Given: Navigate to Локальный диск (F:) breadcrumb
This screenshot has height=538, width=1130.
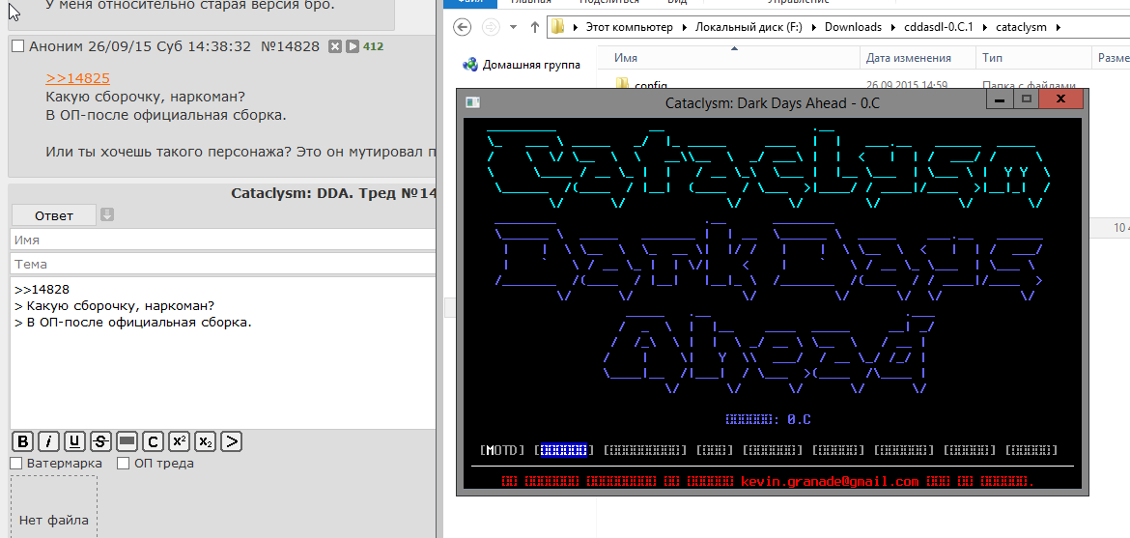Looking at the screenshot, I should point(749,27).
